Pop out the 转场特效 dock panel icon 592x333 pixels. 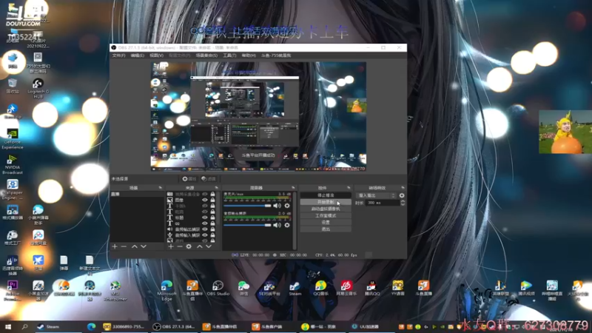coord(403,188)
